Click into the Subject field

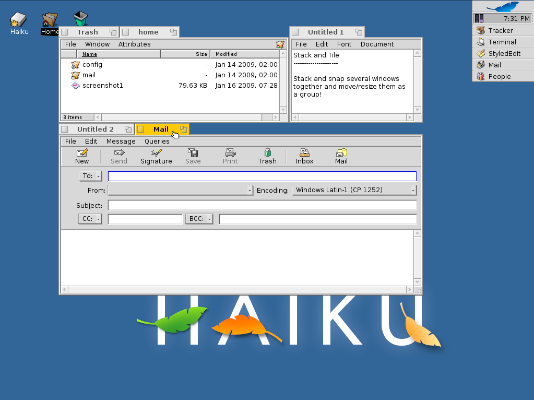coord(262,205)
